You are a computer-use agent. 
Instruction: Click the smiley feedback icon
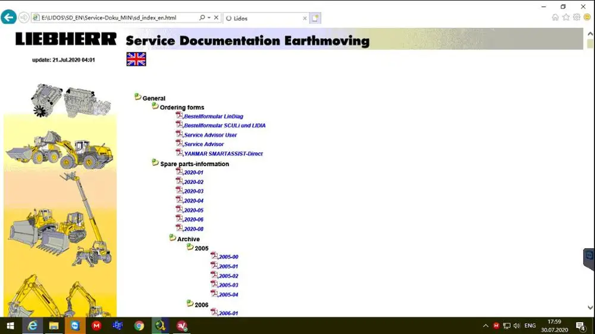pyautogui.click(x=587, y=17)
